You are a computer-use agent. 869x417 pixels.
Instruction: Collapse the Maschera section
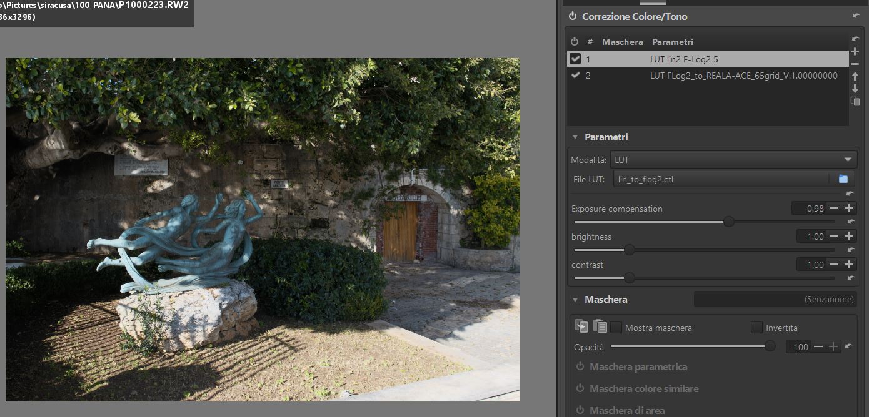coord(575,300)
